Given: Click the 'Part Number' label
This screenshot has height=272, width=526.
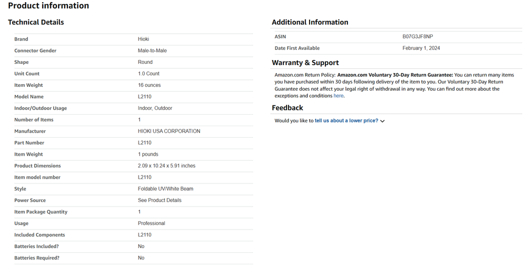Looking at the screenshot, I should [x=29, y=143].
